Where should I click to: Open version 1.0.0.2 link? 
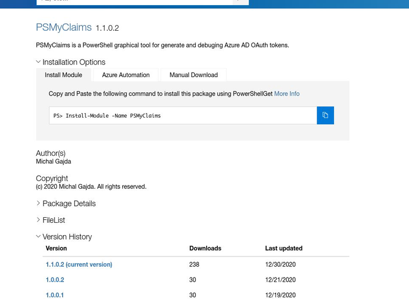(55, 280)
